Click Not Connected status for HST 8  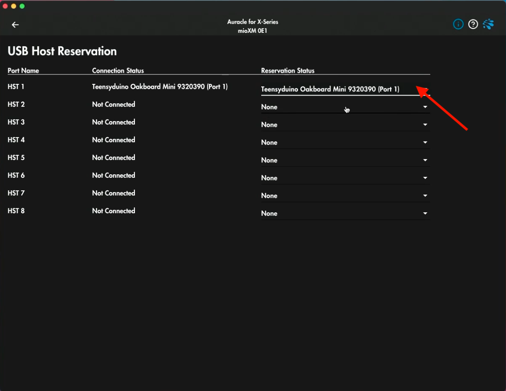pos(114,211)
